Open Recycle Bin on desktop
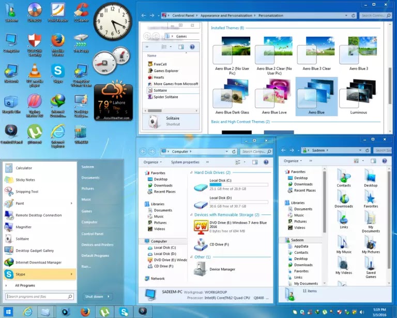The width and height of the screenshot is (397, 318). (x=11, y=104)
